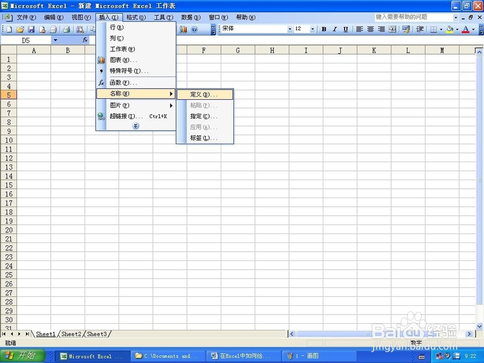Open the 编辑(E) menu
This screenshot has height=363, width=484.
(x=54, y=17)
